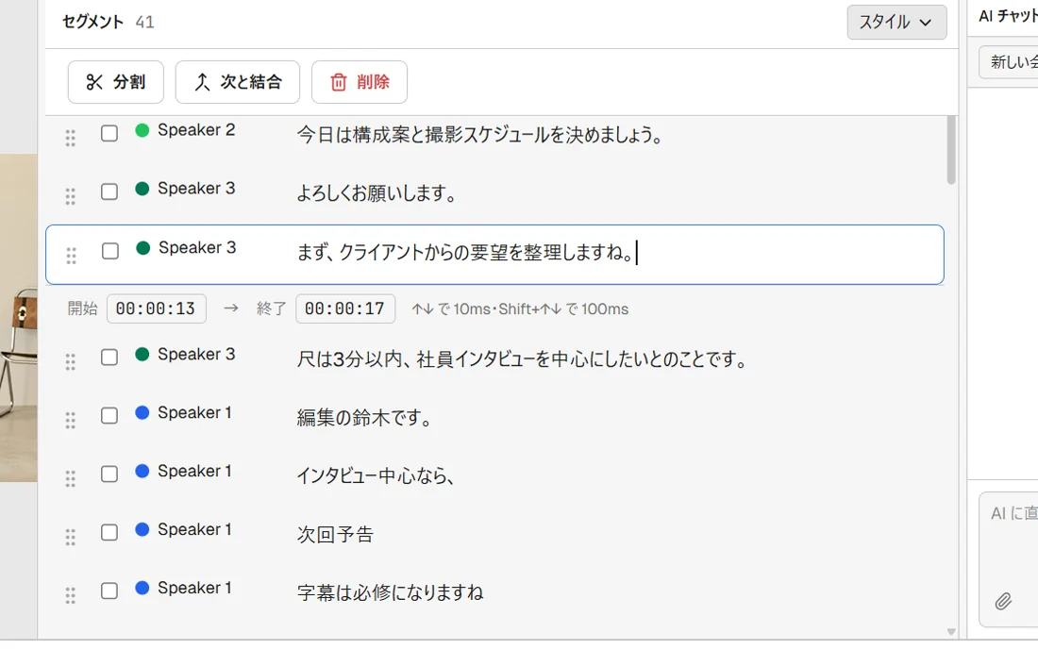Click drag handle of よろしくお願いします row
The height and width of the screenshot is (649, 1038).
point(70,196)
